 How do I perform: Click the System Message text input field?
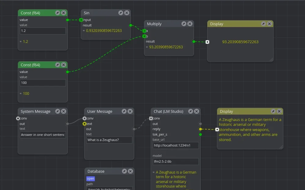coord(43,135)
